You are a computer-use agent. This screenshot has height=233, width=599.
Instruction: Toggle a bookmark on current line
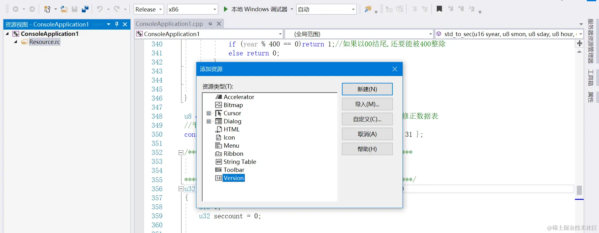[439, 9]
